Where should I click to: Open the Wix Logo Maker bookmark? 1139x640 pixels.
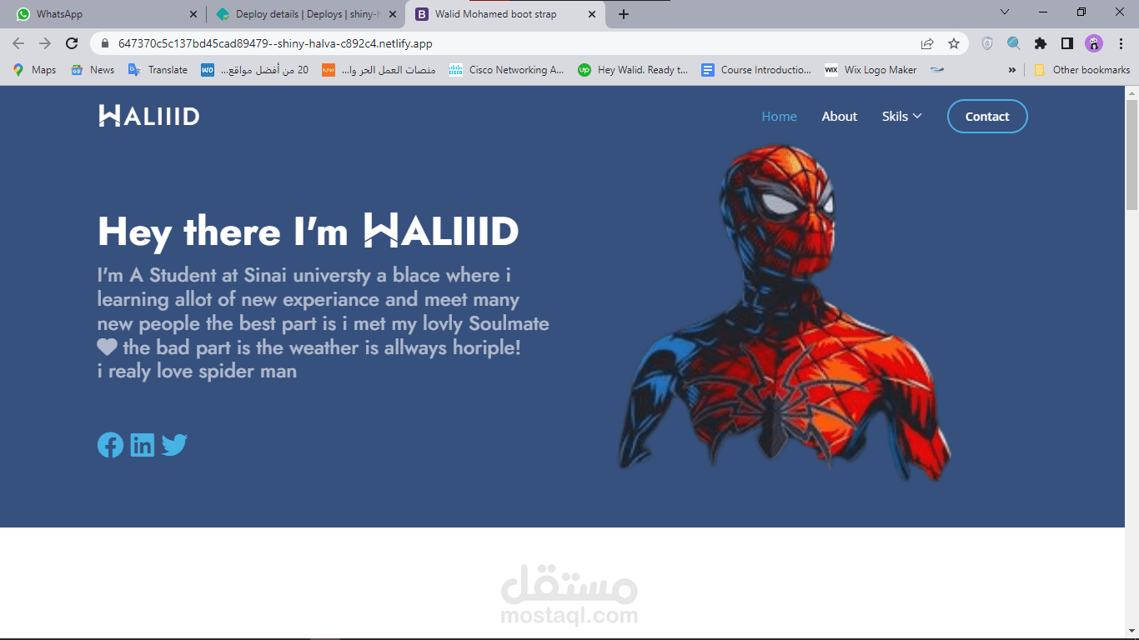(871, 70)
